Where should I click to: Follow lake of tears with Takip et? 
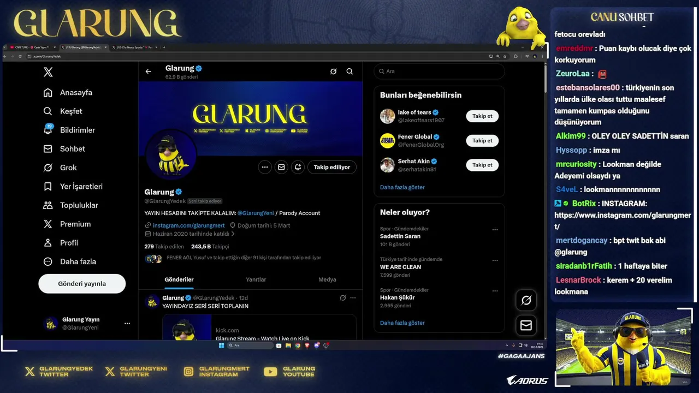(x=482, y=116)
